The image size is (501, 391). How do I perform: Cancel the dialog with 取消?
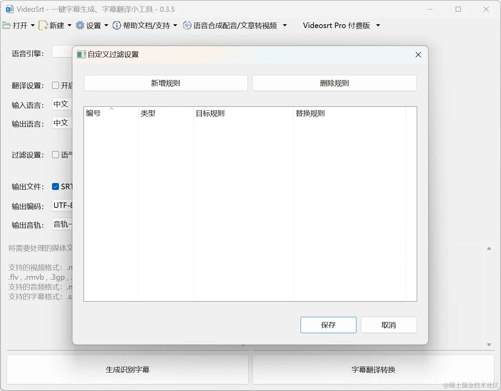(389, 325)
